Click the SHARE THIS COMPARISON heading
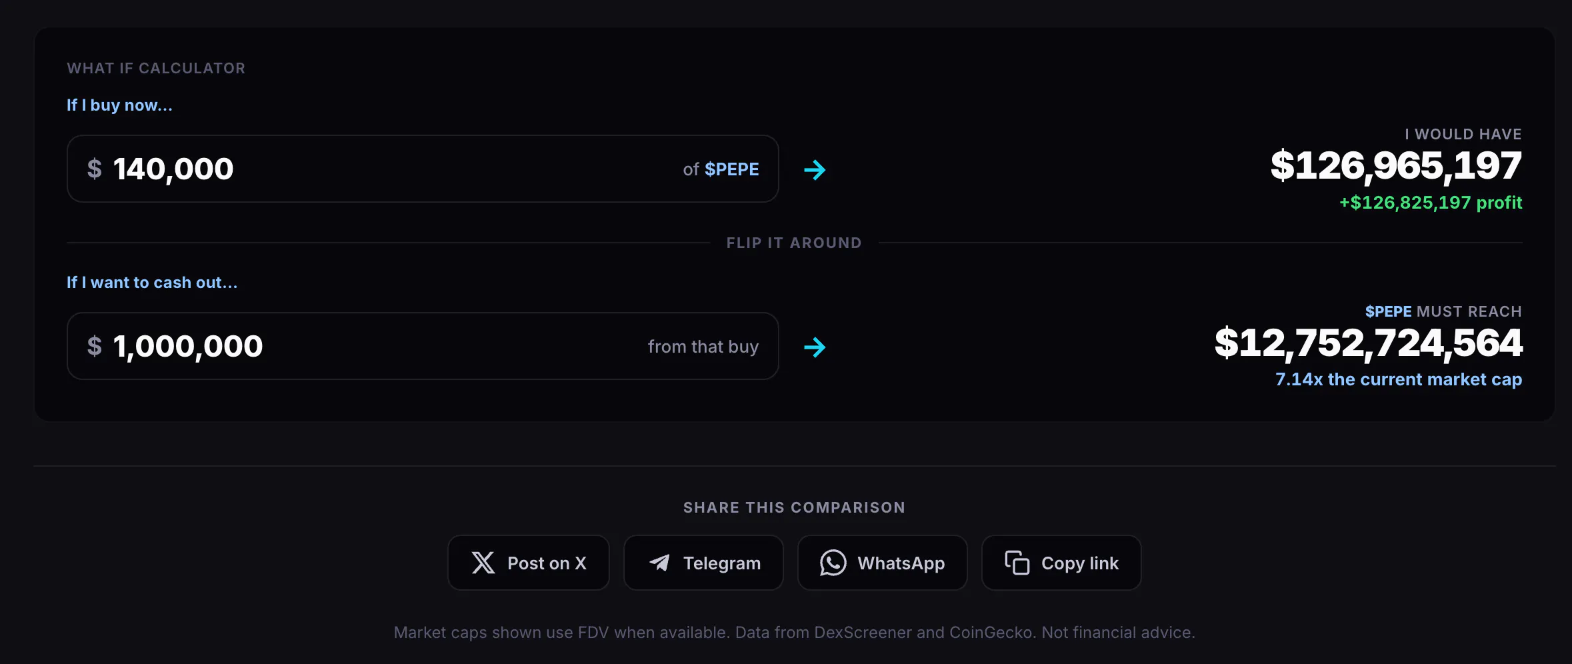 click(x=794, y=507)
